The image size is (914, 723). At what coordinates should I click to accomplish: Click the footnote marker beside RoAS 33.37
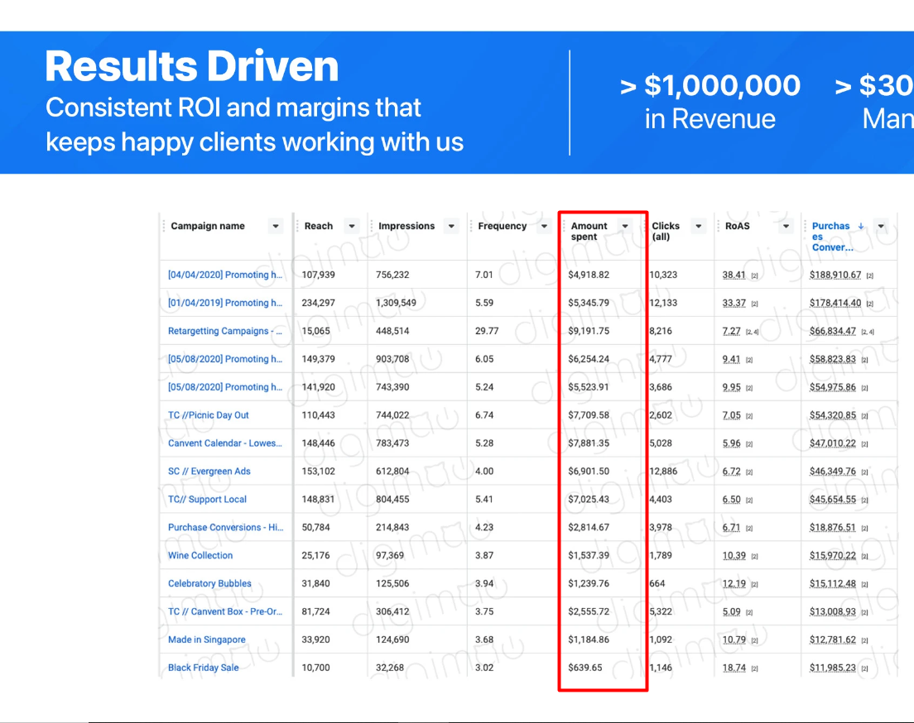click(x=754, y=304)
